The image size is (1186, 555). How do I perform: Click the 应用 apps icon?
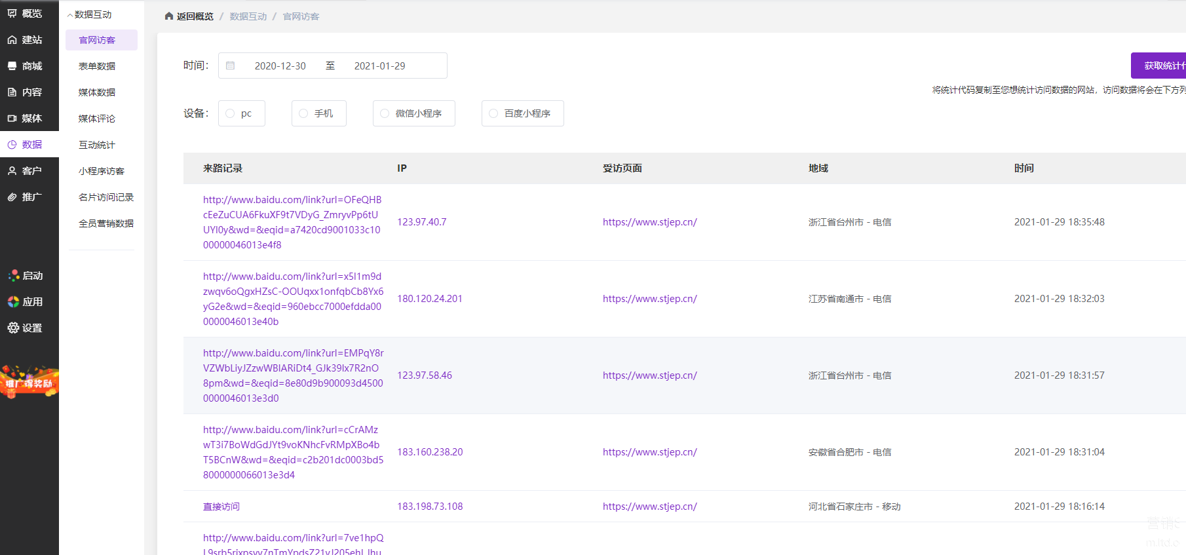[13, 301]
